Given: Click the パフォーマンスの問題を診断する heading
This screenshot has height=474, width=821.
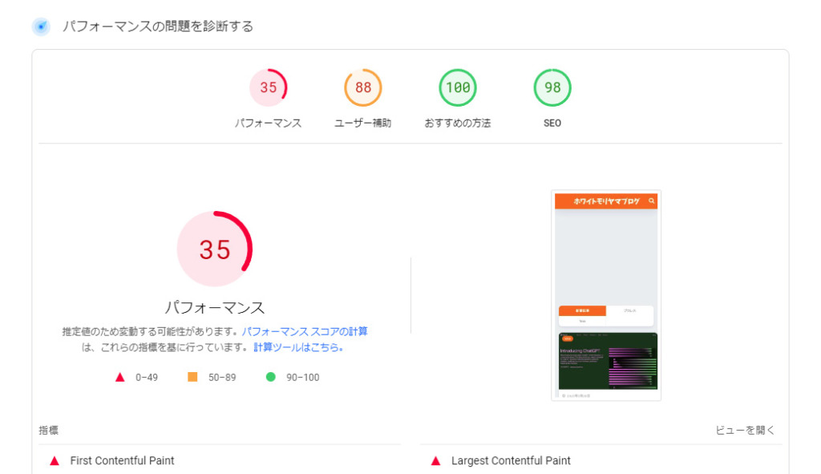Looking at the screenshot, I should (158, 26).
